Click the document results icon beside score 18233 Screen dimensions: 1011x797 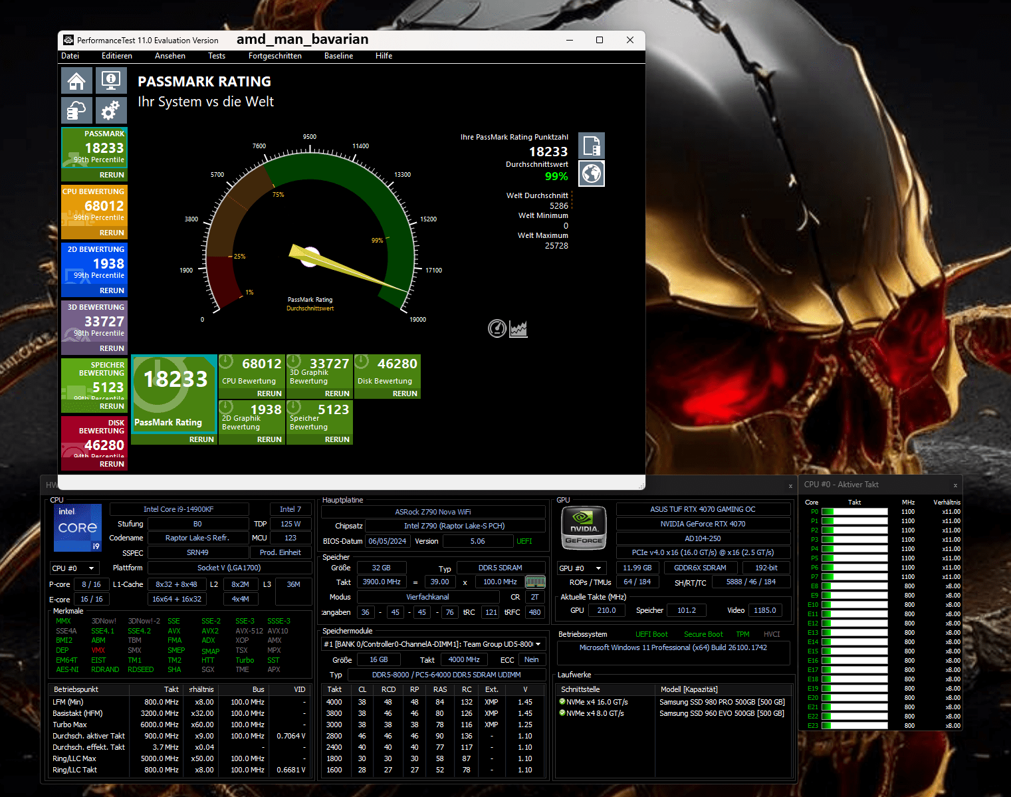592,145
